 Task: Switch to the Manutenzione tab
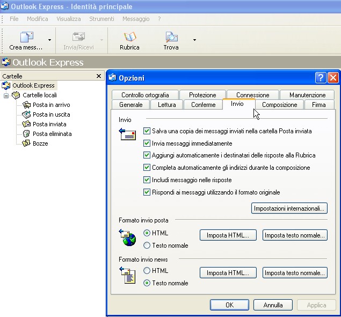pos(307,95)
